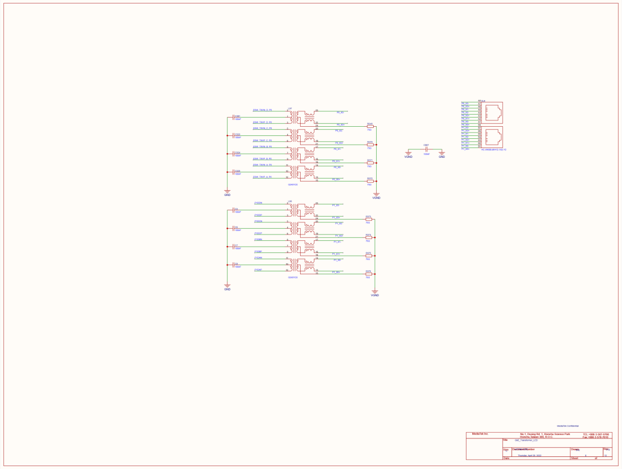This screenshot has height=469, width=622.
Task: Select capacitor C381 in the upper circuit
Action: [x=233, y=118]
